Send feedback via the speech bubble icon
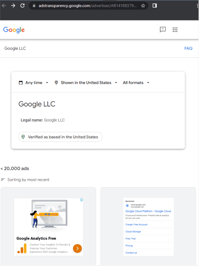The height and width of the screenshot is (266, 199). (x=163, y=30)
